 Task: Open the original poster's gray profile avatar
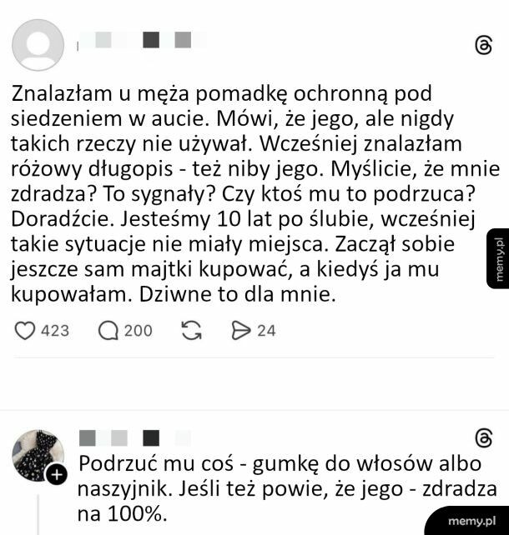pyautogui.click(x=38, y=45)
